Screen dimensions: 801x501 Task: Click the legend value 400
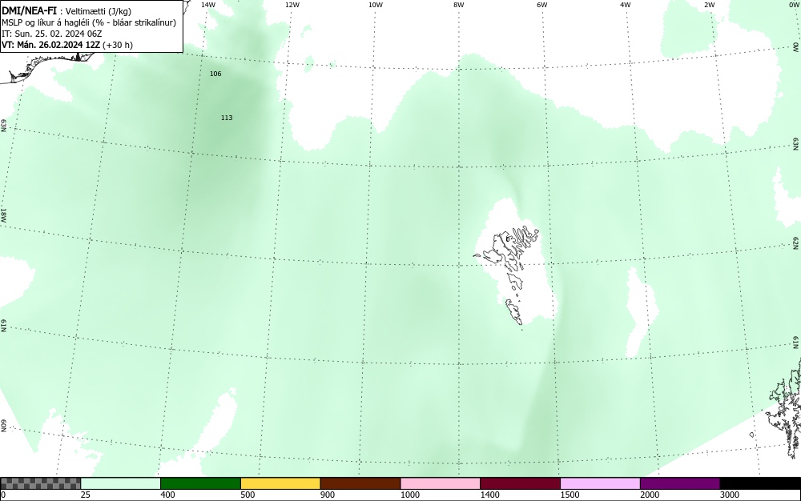[167, 495]
